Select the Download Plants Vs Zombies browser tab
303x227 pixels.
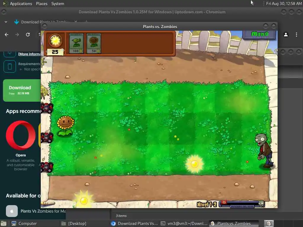point(45,22)
